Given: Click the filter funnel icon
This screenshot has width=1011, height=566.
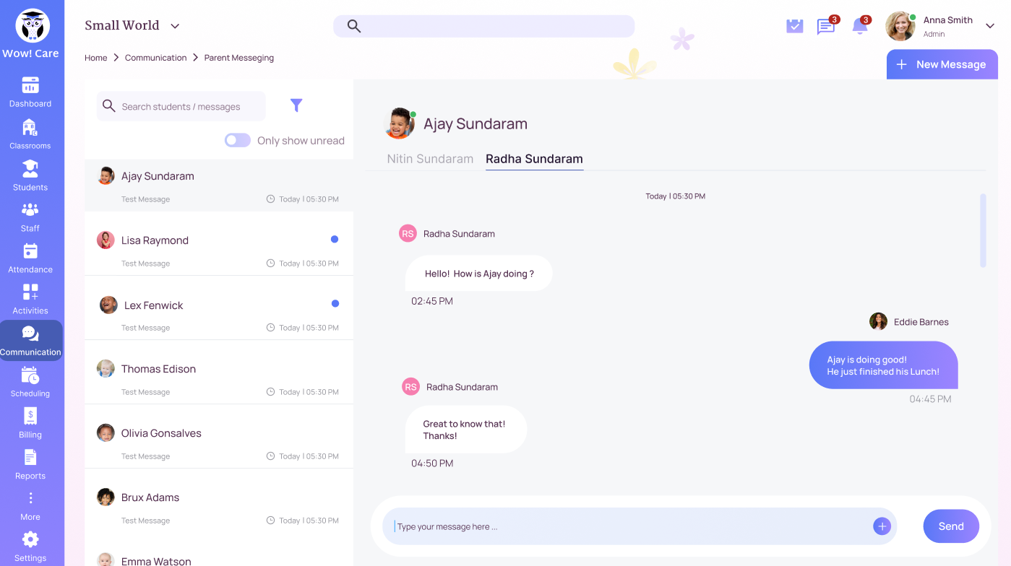Looking at the screenshot, I should (x=296, y=105).
